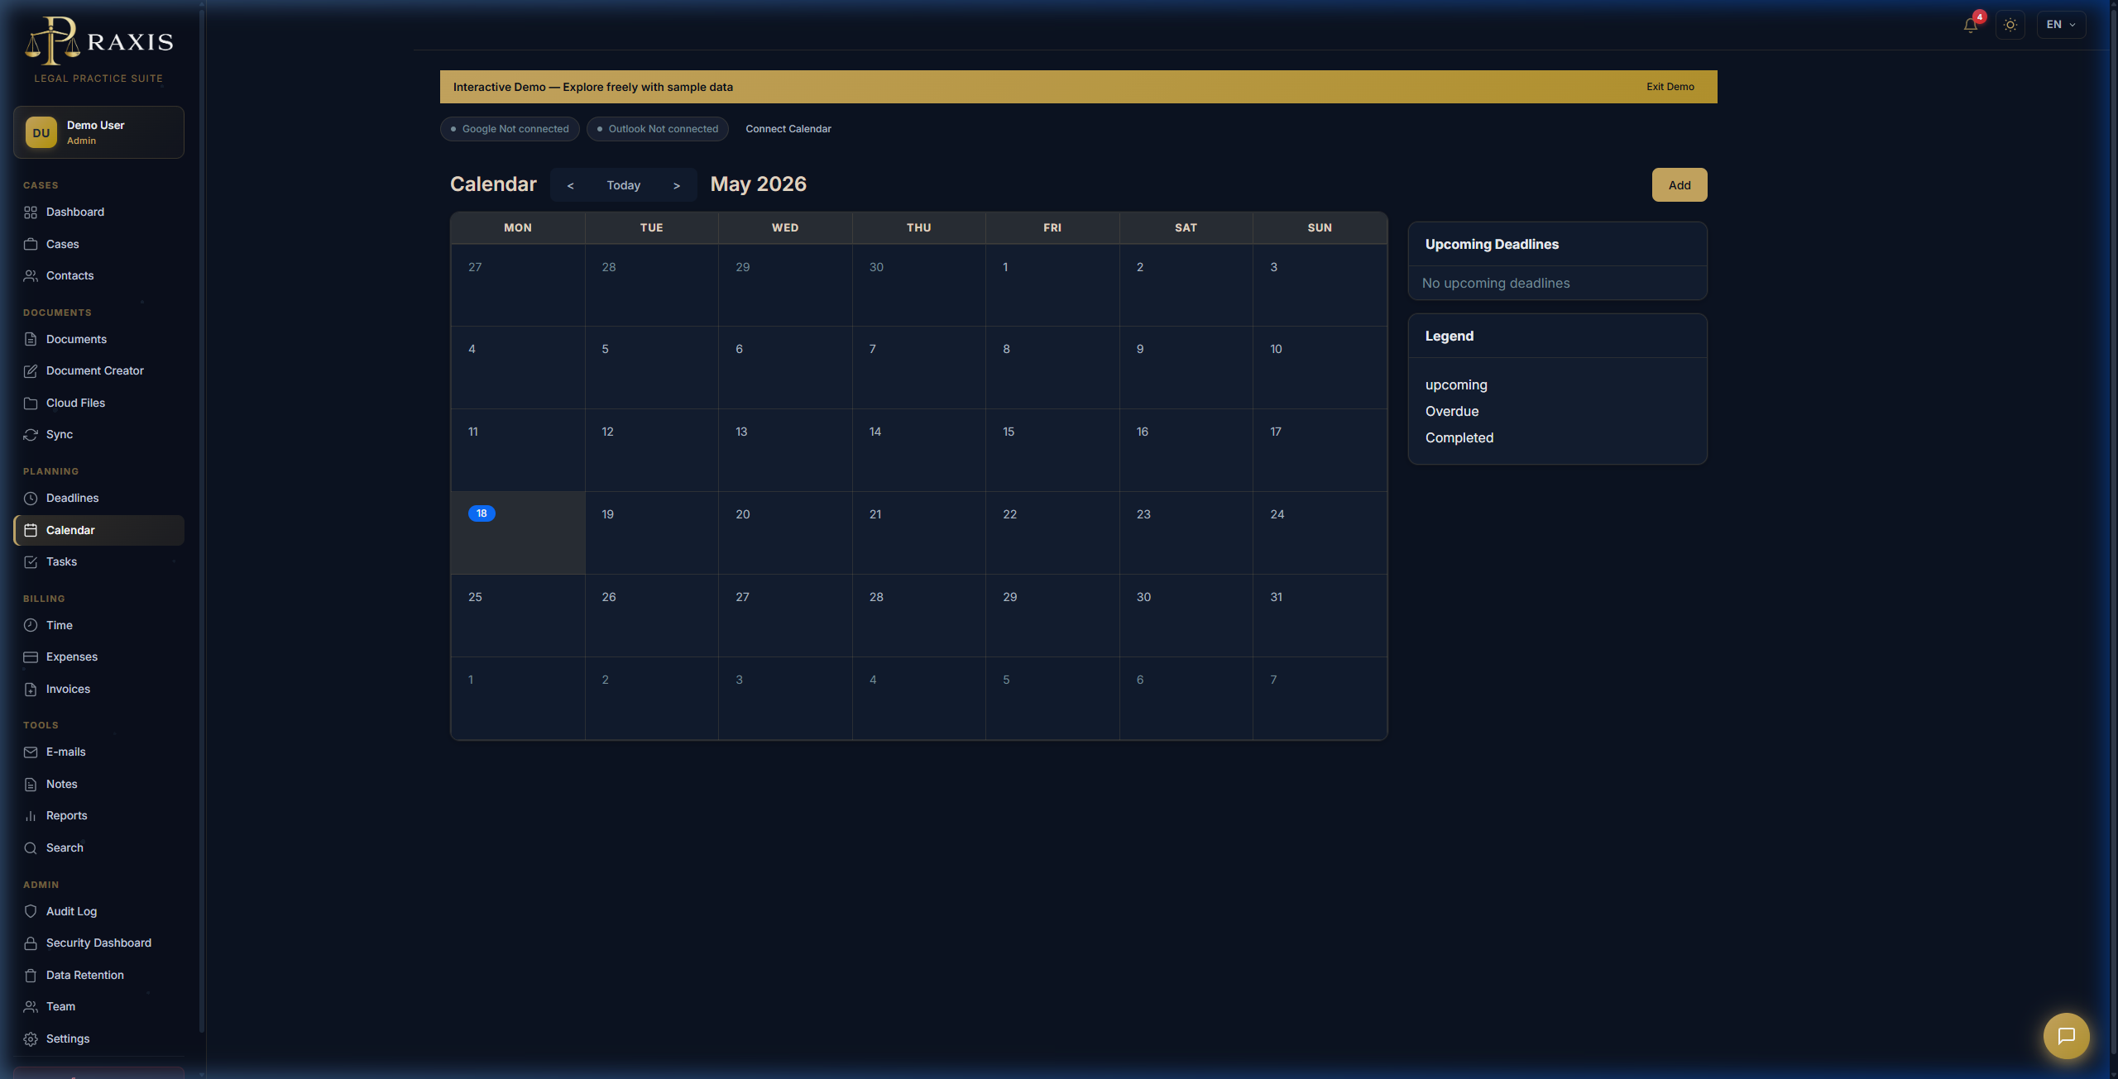Image resolution: width=2118 pixels, height=1079 pixels.
Task: Click Connect Calendar link
Action: click(x=788, y=129)
